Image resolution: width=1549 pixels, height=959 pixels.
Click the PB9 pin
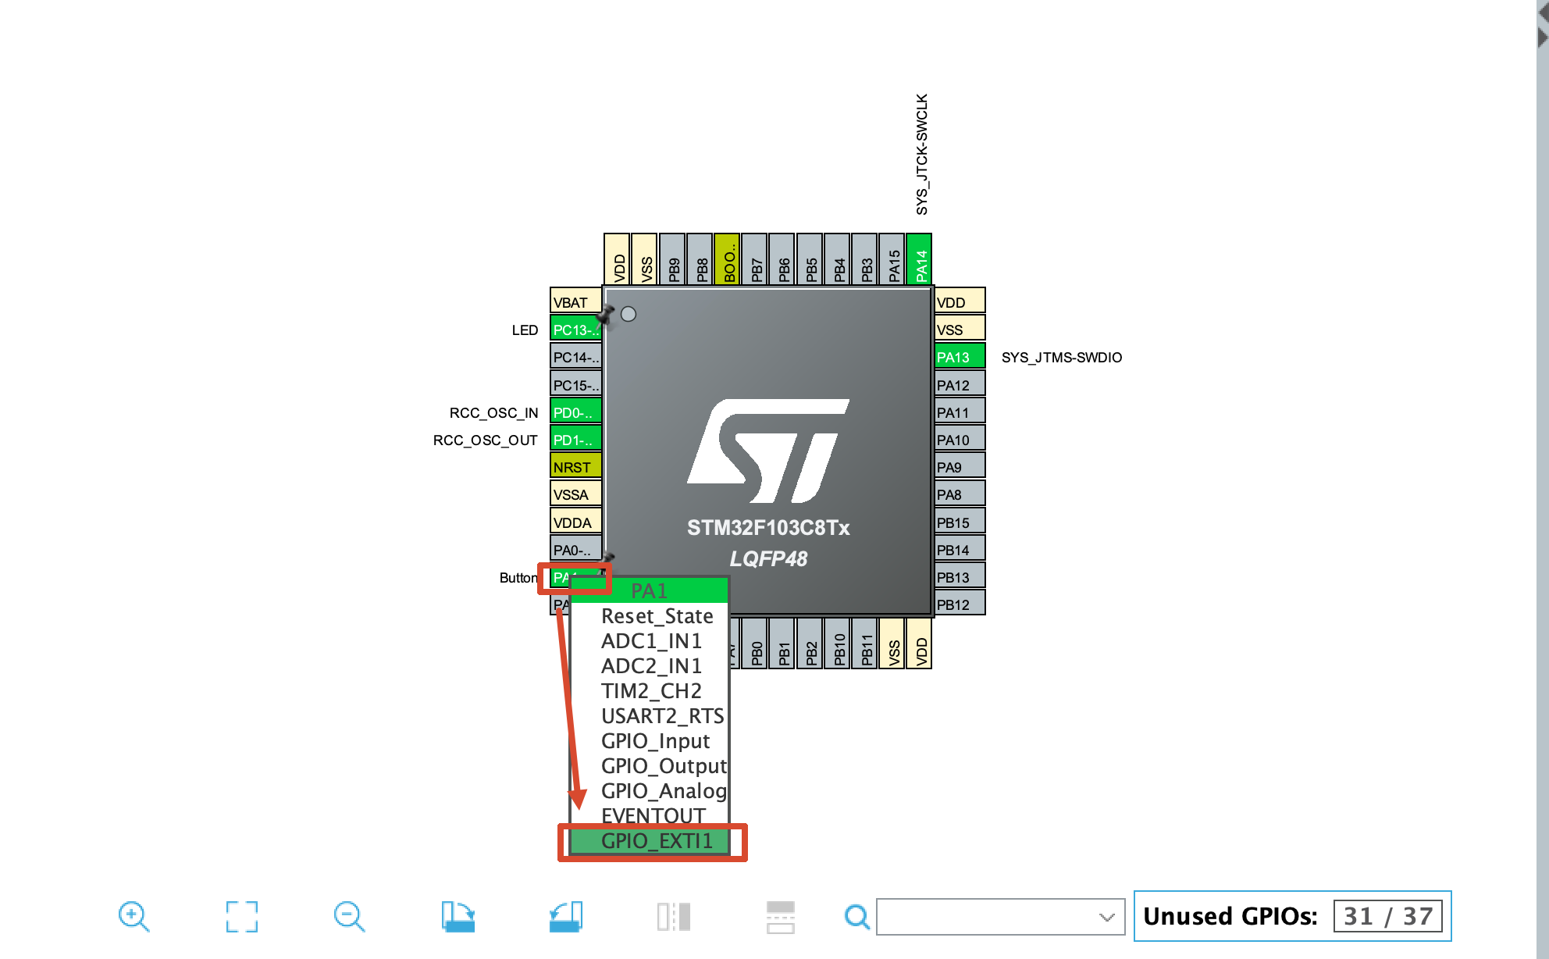click(673, 259)
